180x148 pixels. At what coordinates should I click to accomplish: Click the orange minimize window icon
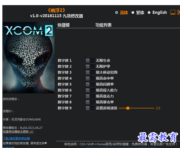coord(173,12)
